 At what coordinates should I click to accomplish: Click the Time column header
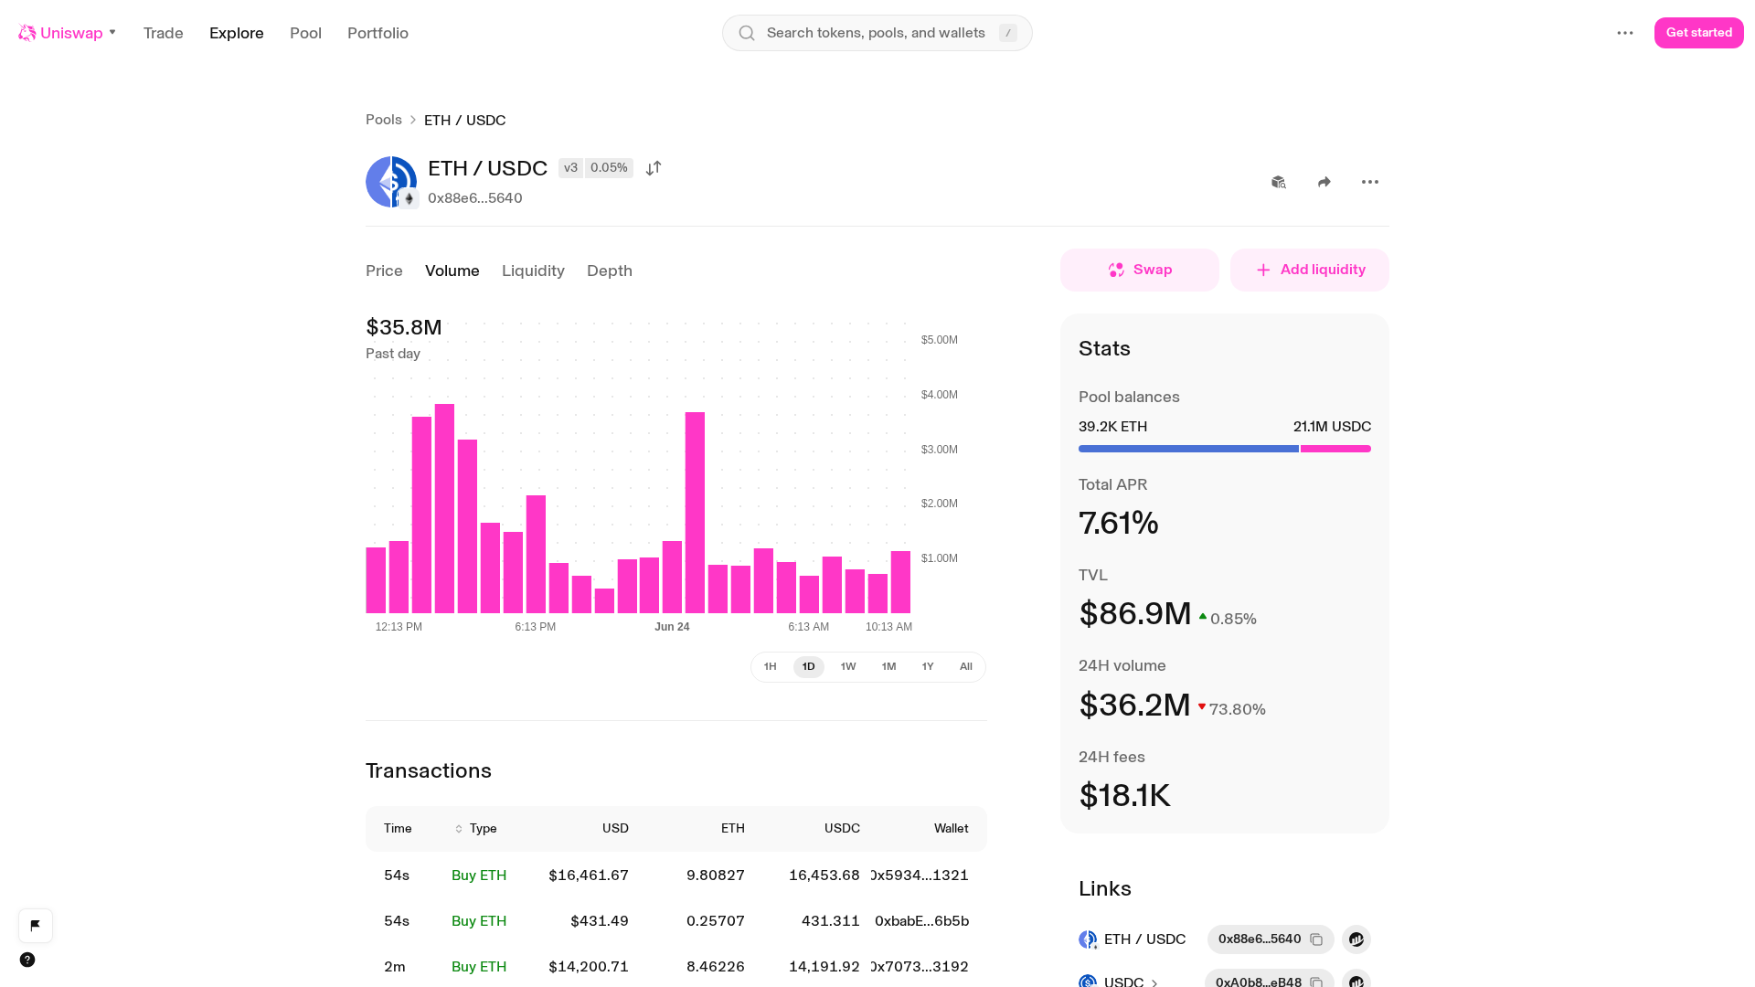click(x=398, y=829)
